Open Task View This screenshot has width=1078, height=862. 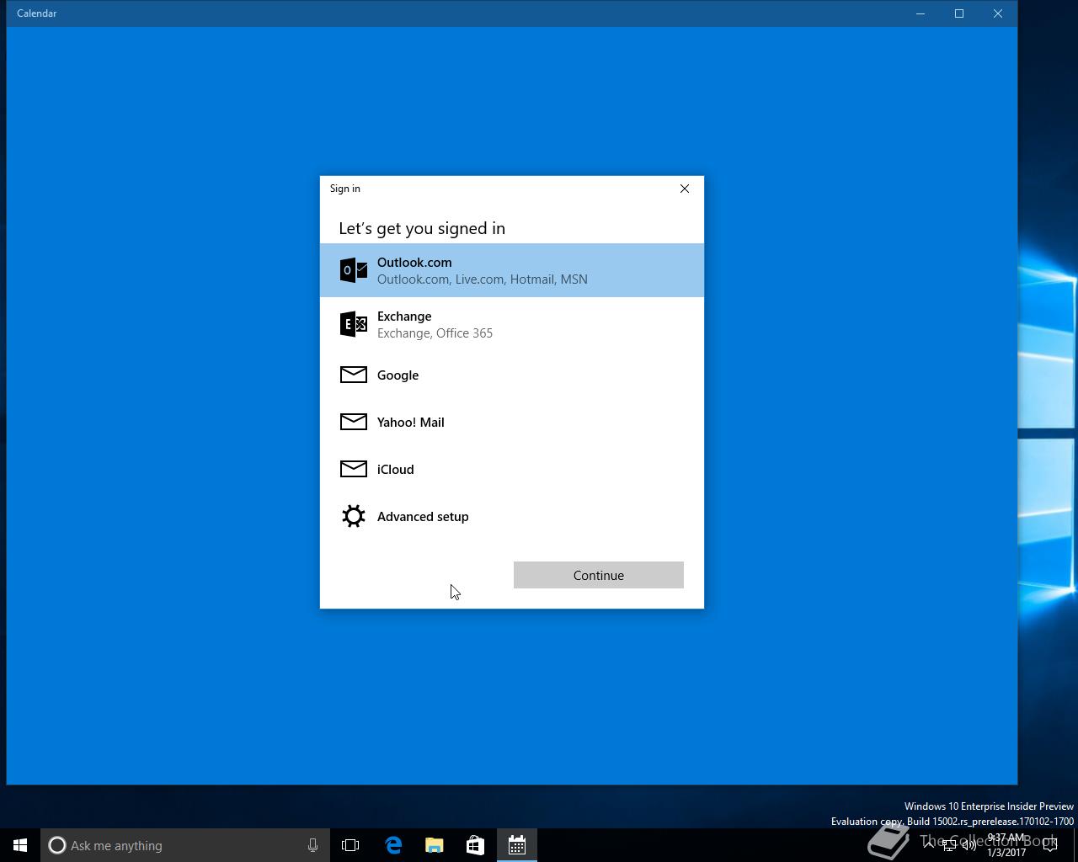tap(350, 845)
